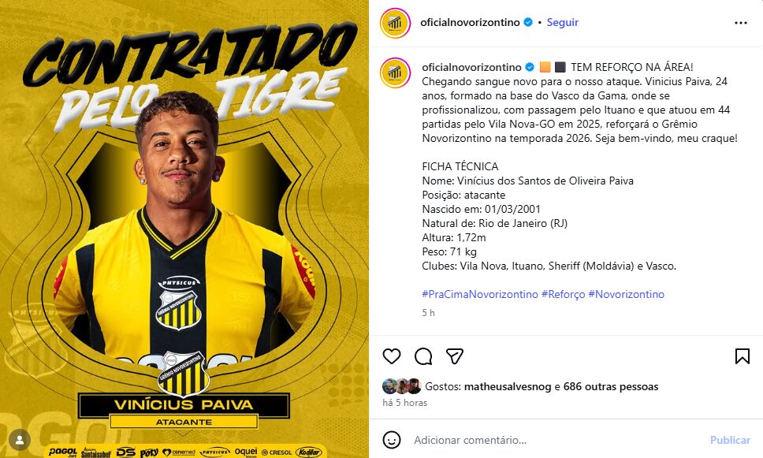Image resolution: width=763 pixels, height=458 pixels.
Task: Open the header profile avatar of oficialnovorizontino
Action: [395, 23]
